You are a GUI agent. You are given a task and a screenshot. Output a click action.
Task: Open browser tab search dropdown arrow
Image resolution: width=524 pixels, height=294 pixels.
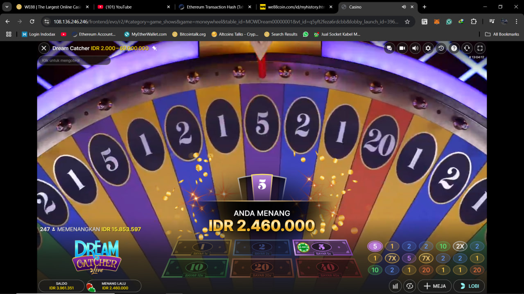[x=7, y=7]
